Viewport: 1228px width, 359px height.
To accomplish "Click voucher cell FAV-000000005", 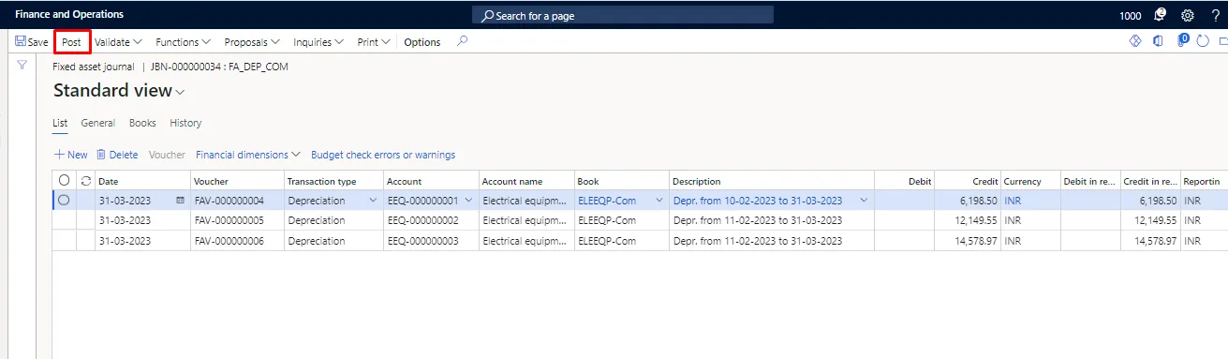I will [229, 220].
